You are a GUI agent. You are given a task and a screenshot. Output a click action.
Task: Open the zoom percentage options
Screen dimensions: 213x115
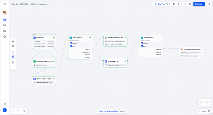(x=204, y=111)
